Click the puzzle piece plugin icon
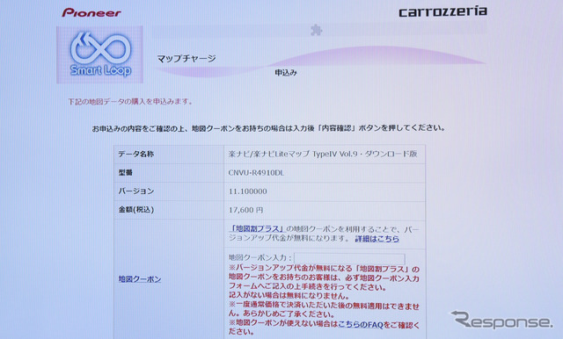This screenshot has height=339, width=563. tap(316, 30)
